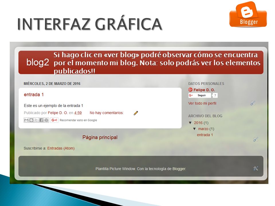This screenshot has height=206, width=275.
Task: Subscribe via Entradas (Atom) link
Action: (x=61, y=148)
